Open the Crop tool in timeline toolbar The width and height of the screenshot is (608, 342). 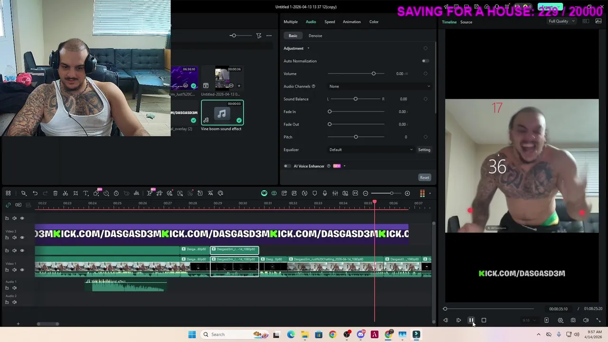click(76, 193)
